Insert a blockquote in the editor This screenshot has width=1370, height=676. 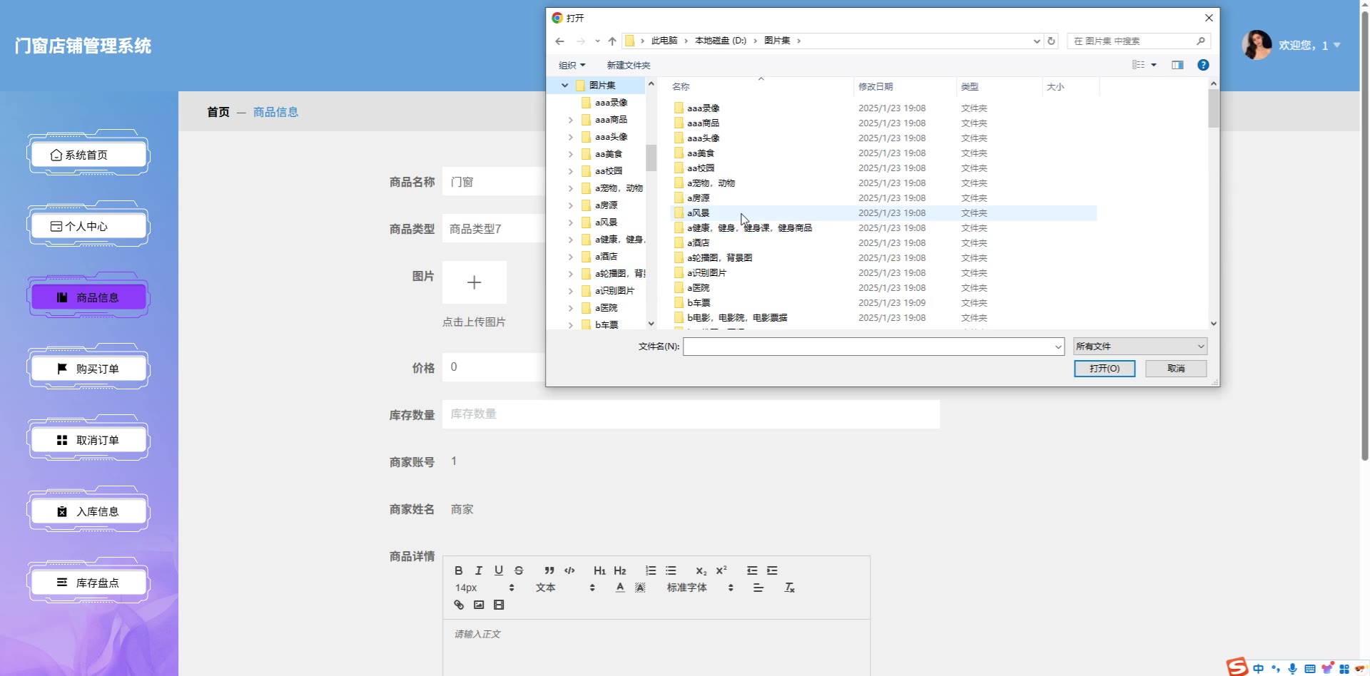(x=549, y=570)
